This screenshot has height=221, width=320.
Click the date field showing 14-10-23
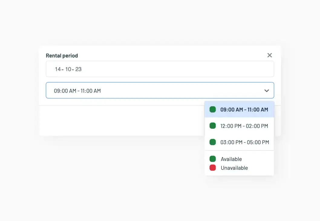[160, 69]
